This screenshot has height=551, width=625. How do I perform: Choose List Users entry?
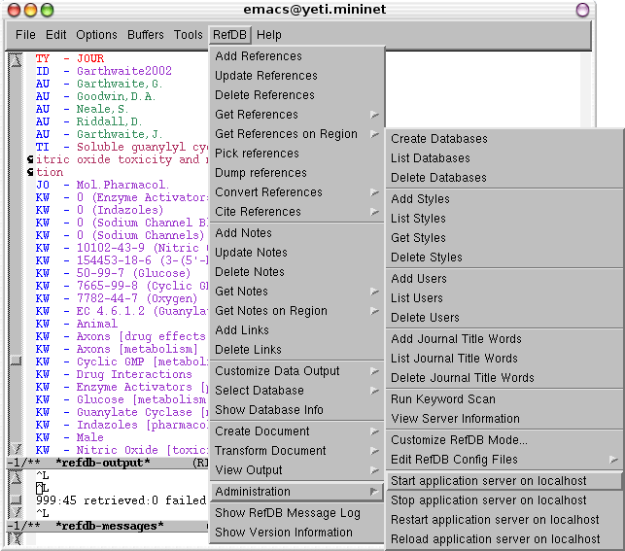417,298
